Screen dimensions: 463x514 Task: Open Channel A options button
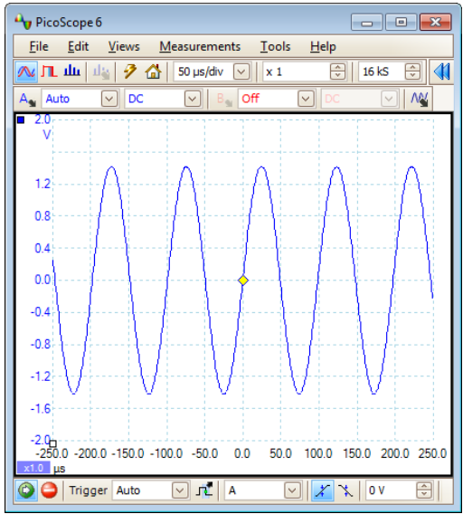27,99
